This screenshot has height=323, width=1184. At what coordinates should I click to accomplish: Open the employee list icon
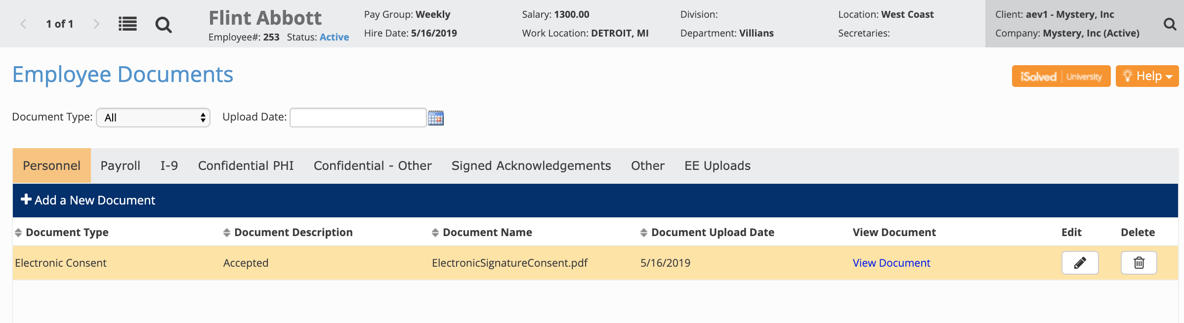(x=127, y=24)
